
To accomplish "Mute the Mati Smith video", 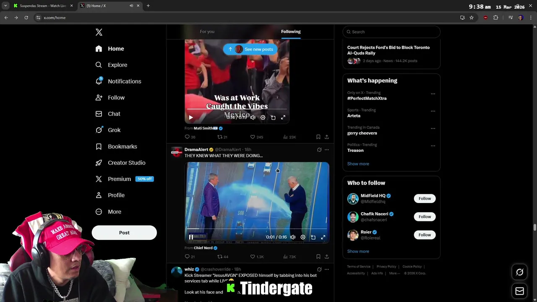I will point(253,117).
